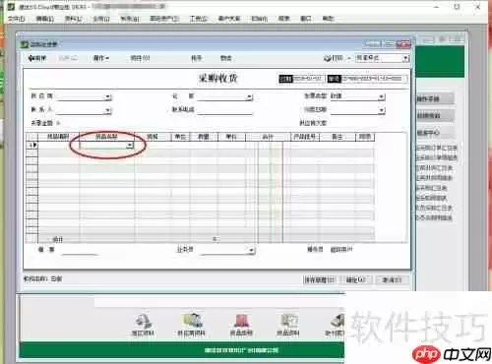
Task: Select the first row indicator in the grid
Action: 31,145
